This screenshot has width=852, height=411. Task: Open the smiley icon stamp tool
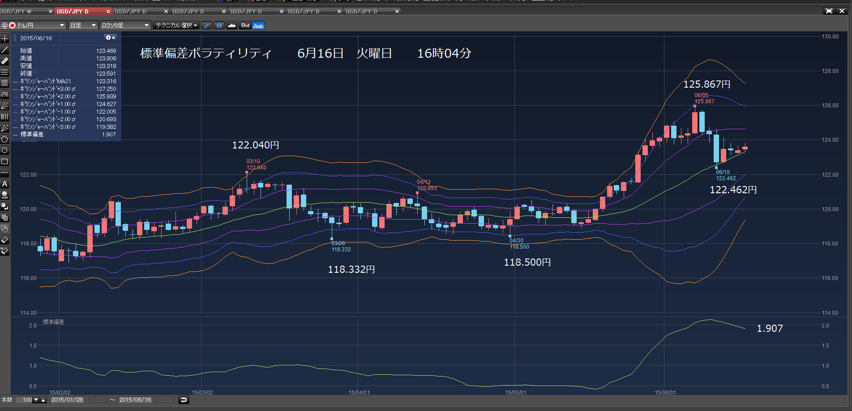[4, 195]
